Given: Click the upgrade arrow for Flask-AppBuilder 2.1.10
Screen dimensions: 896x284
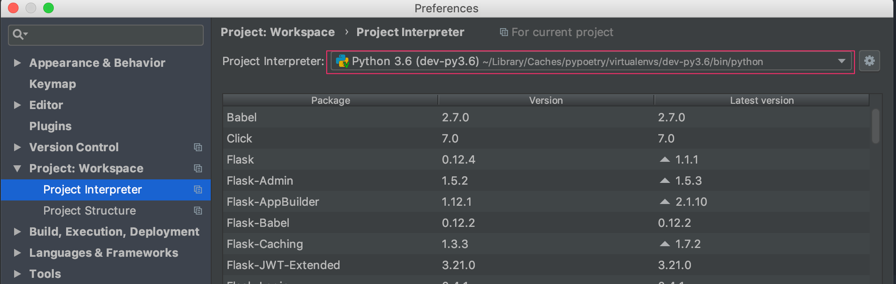Looking at the screenshot, I should point(665,202).
